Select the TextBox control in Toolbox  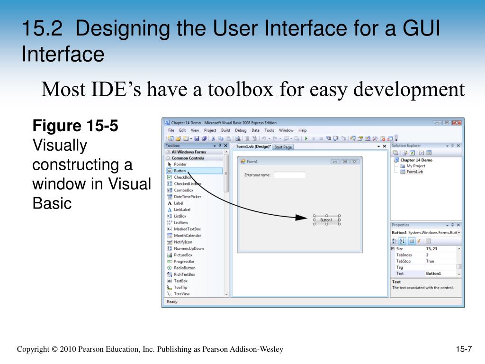tap(194, 282)
